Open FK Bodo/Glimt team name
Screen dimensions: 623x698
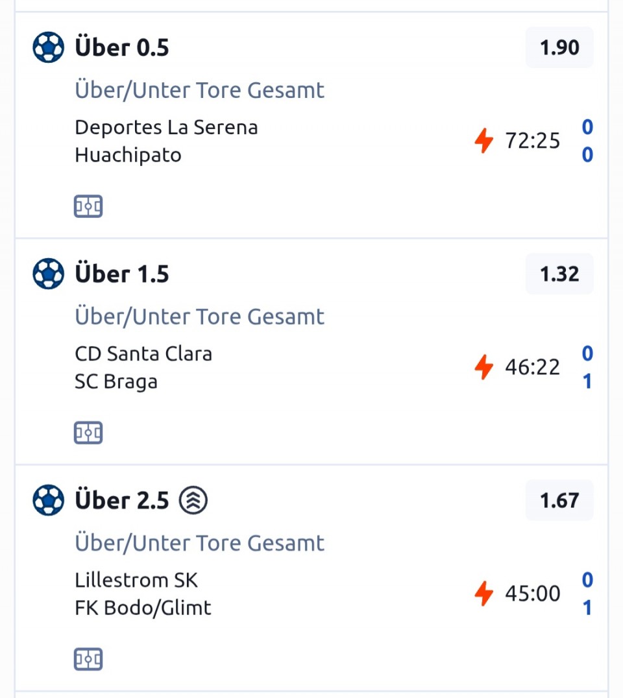click(x=143, y=608)
